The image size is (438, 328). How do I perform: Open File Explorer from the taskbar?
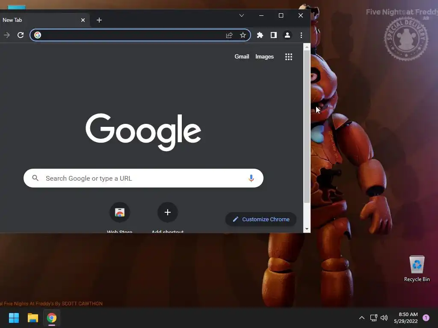point(33,318)
